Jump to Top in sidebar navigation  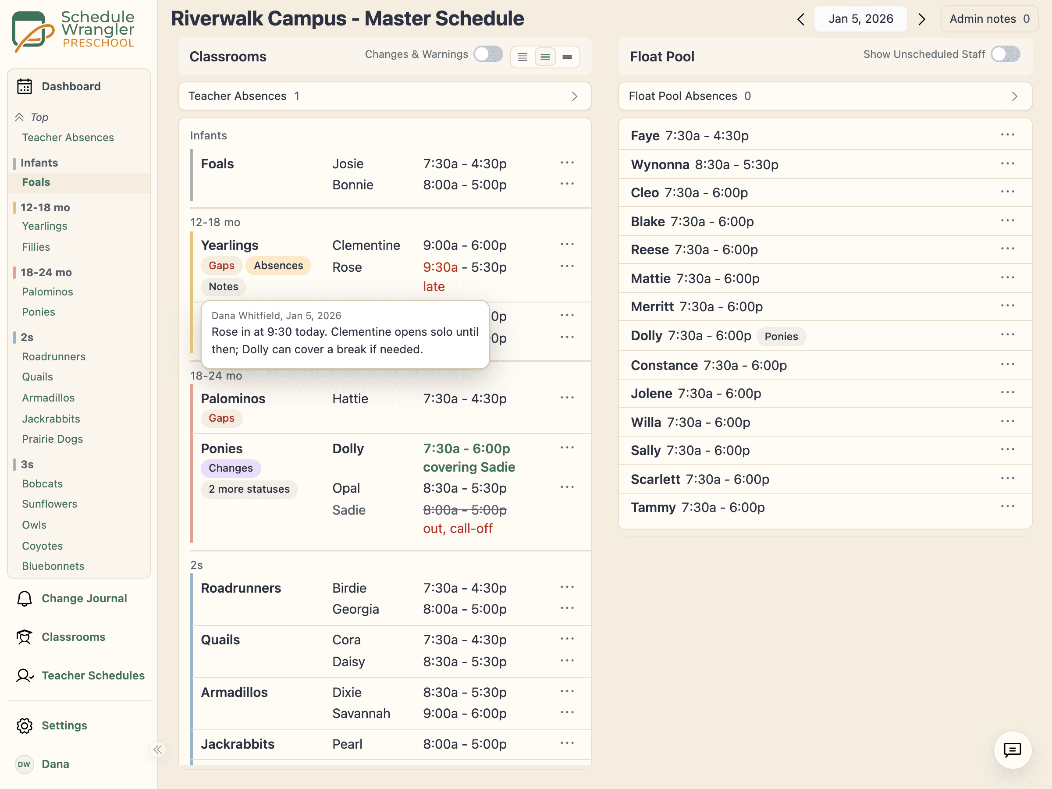point(32,117)
